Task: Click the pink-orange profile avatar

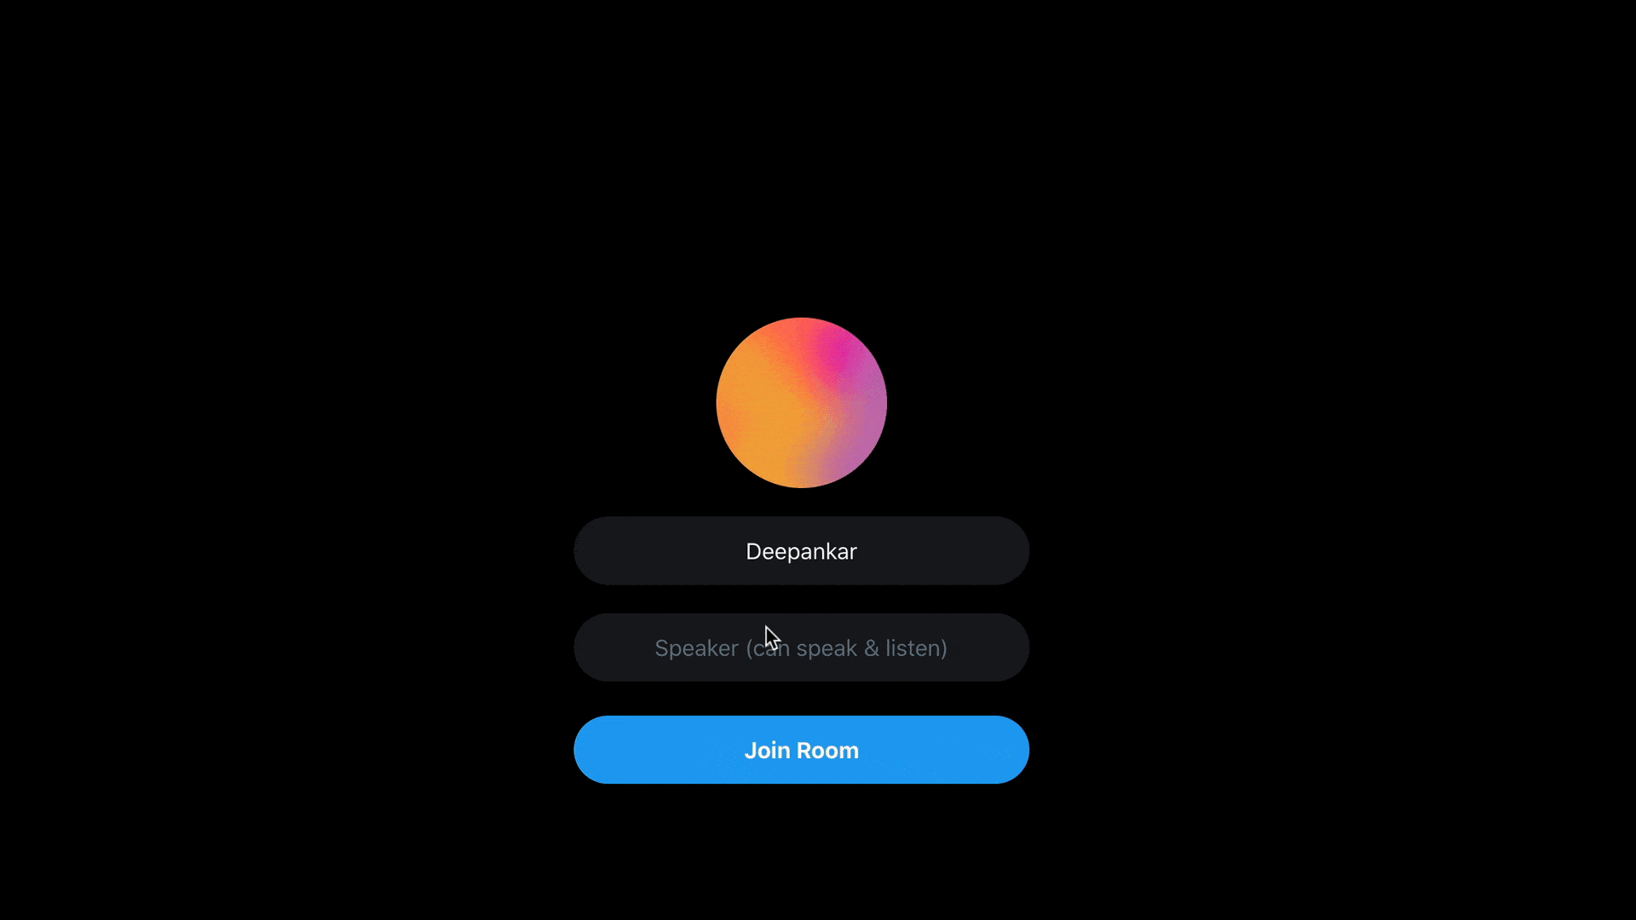Action: [801, 402]
